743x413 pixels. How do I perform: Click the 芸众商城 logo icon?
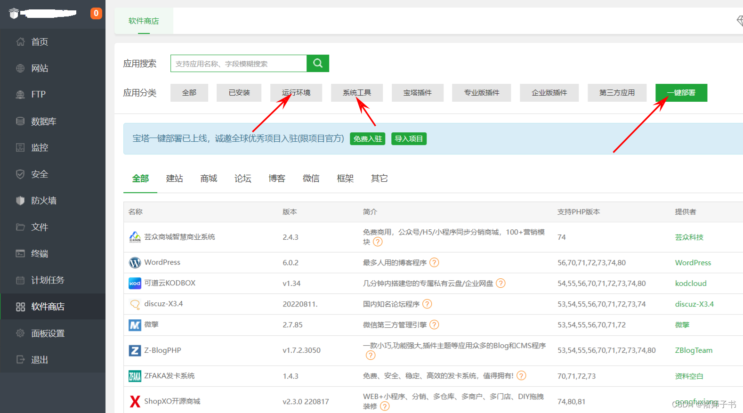135,237
